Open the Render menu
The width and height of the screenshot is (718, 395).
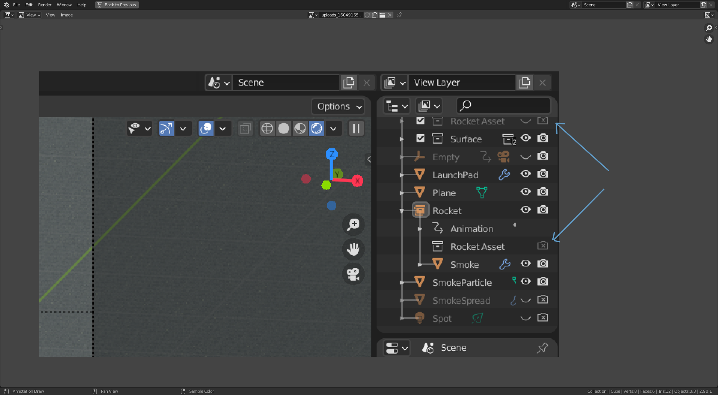click(45, 5)
